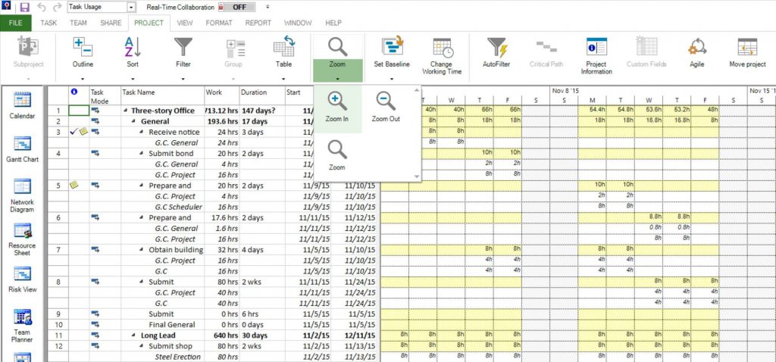
Task: Click the Duration column header
Action: pos(261,96)
